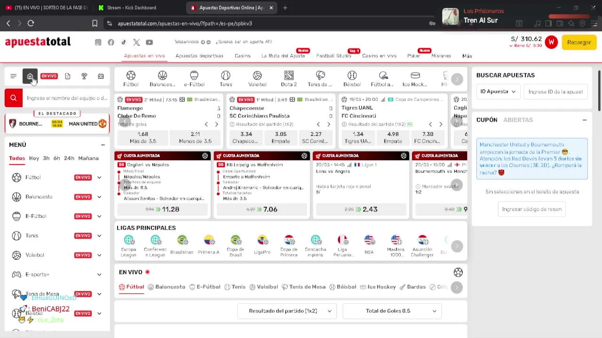Click the W user profile avatar
This screenshot has height=338, width=602.
click(551, 42)
